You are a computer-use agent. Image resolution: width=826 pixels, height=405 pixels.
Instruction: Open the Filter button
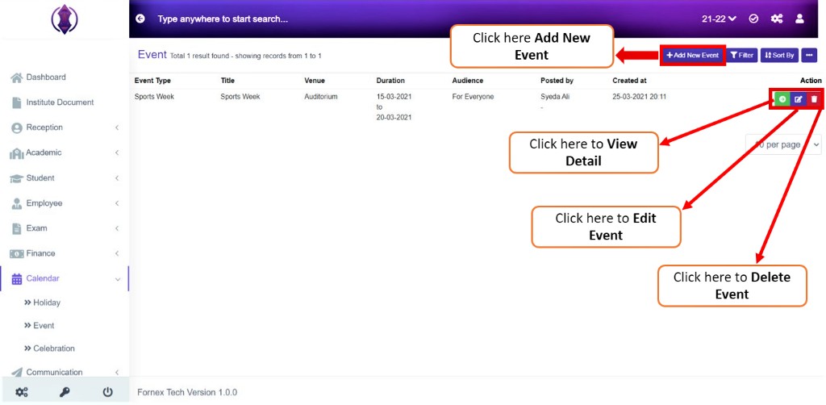[742, 56]
